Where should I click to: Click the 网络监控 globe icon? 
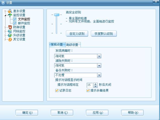(x=10, y=31)
